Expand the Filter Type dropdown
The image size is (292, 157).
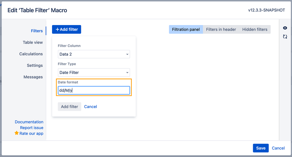tap(94, 72)
